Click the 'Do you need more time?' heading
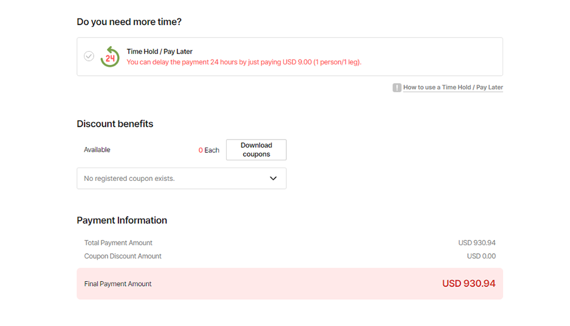This screenshot has width=570, height=326. coord(129,22)
